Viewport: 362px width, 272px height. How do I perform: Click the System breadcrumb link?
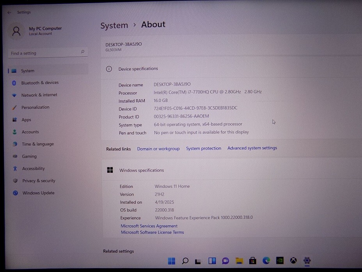pos(114,25)
